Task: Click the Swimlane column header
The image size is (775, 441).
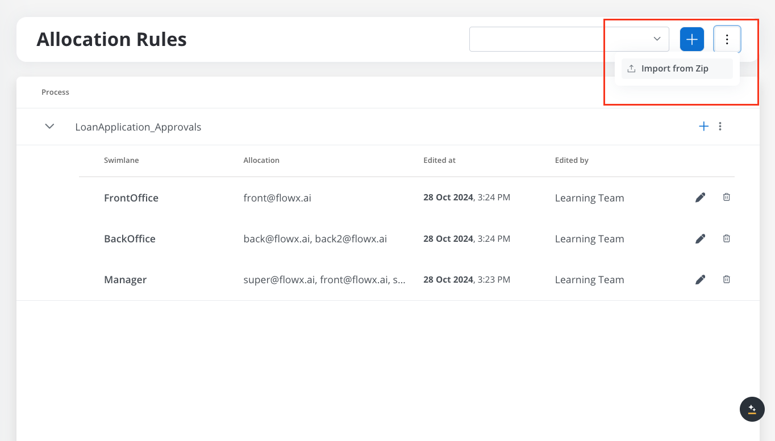Action: (121, 160)
